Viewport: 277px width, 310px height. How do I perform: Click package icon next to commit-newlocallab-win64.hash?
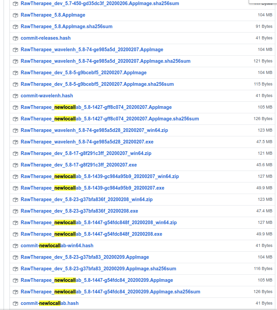point(15,246)
